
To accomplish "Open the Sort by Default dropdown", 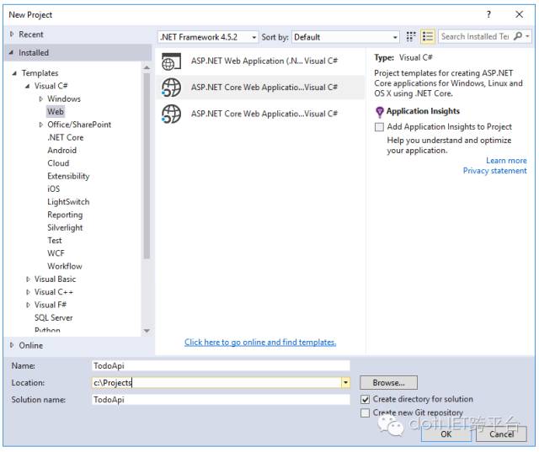I will tap(345, 37).
